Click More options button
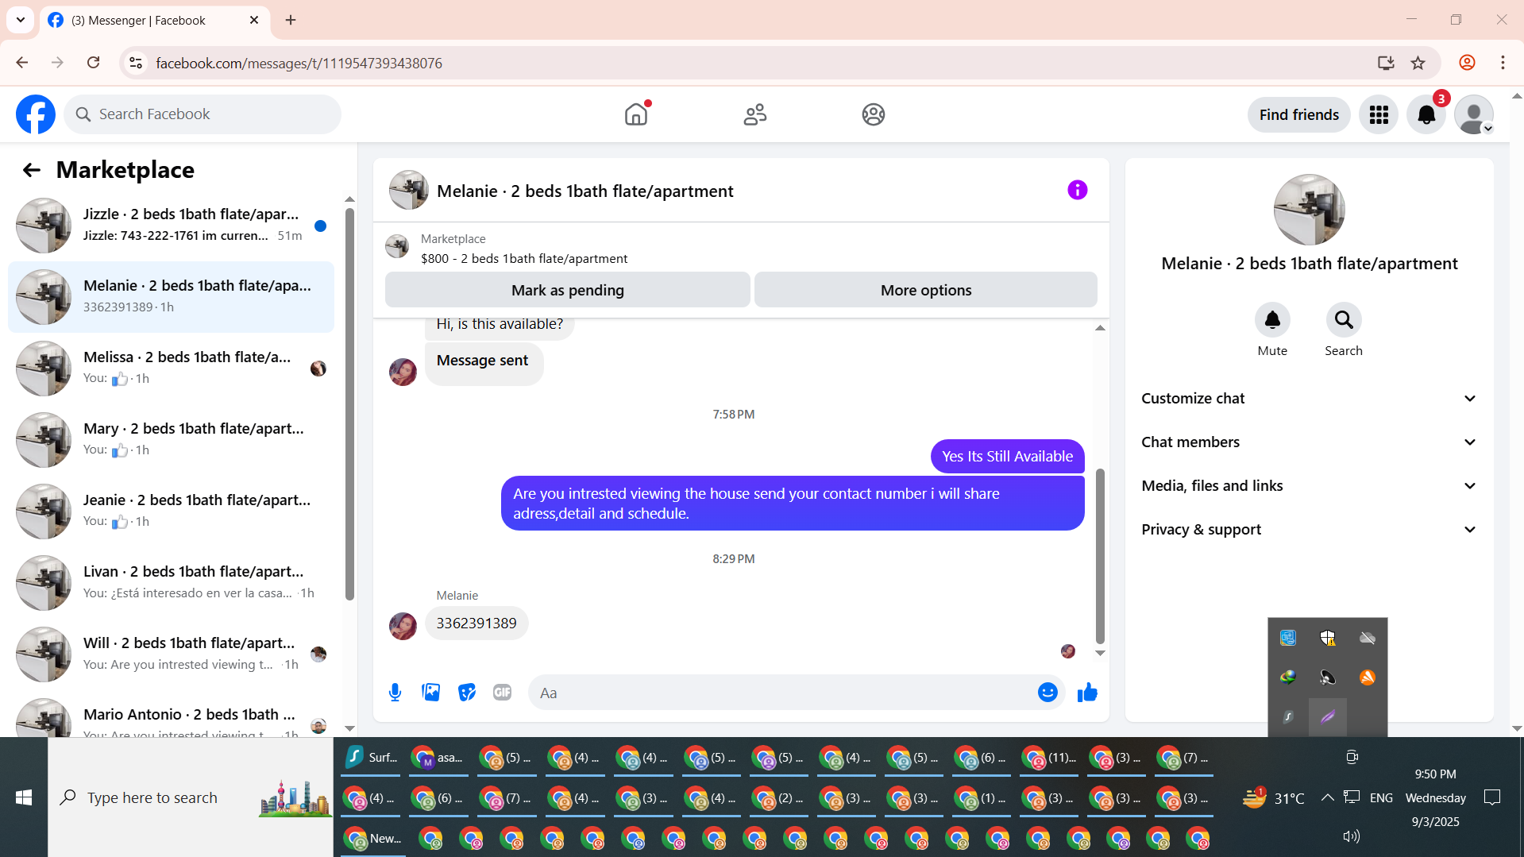1524x857 pixels. (x=926, y=290)
